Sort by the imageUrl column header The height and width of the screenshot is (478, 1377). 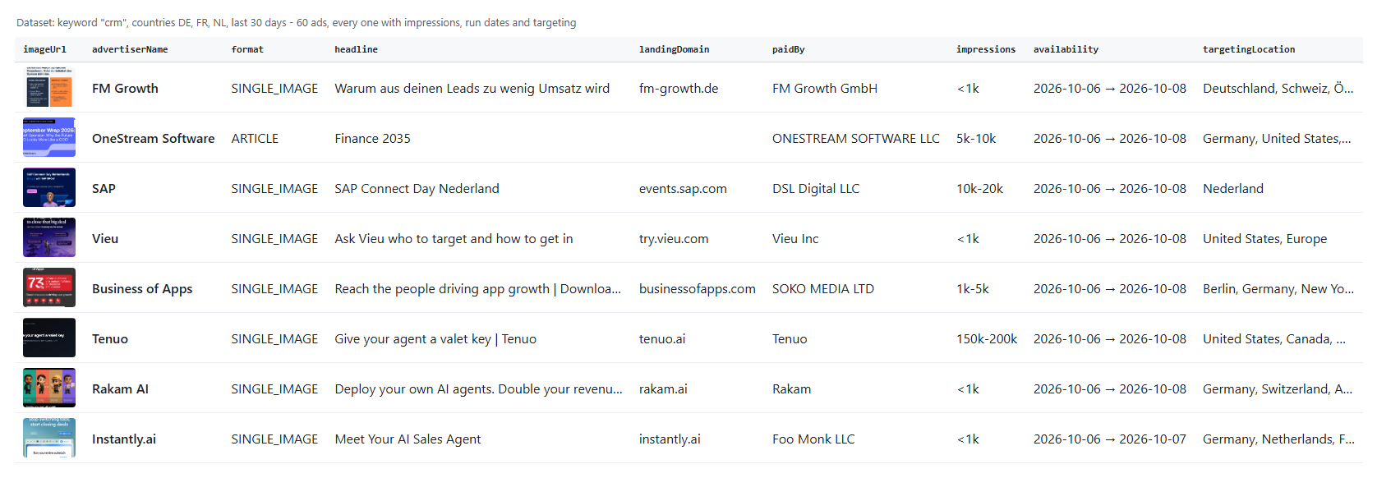point(44,49)
